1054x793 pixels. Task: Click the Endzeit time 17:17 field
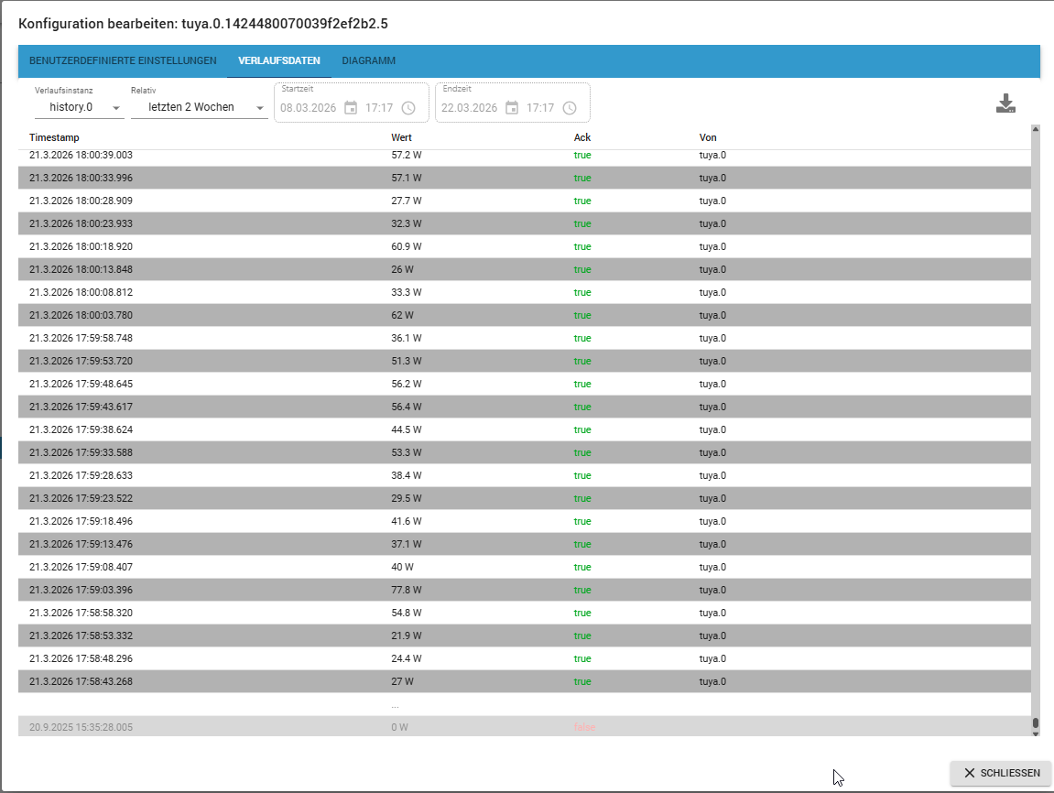pos(540,107)
